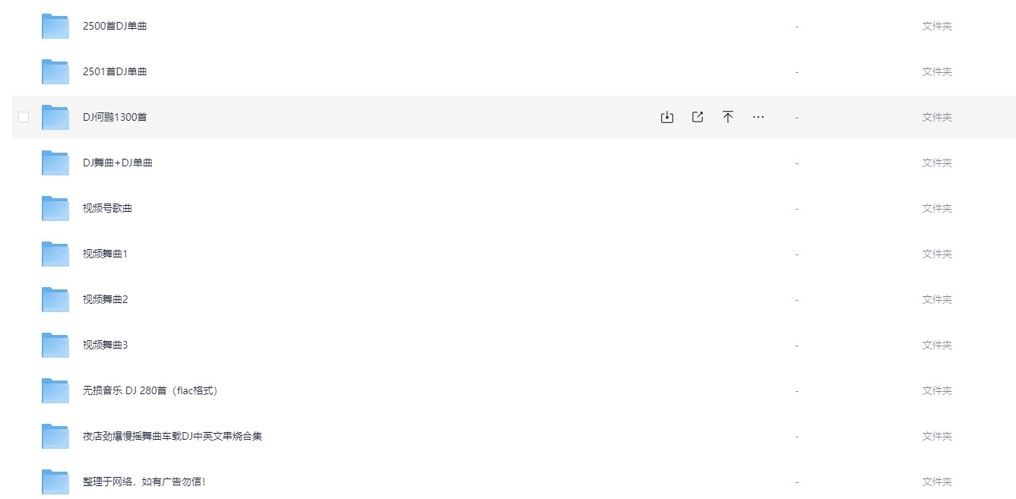Click the 视频号歌曲 folder name text
The width and height of the screenshot is (1016, 499).
[107, 208]
